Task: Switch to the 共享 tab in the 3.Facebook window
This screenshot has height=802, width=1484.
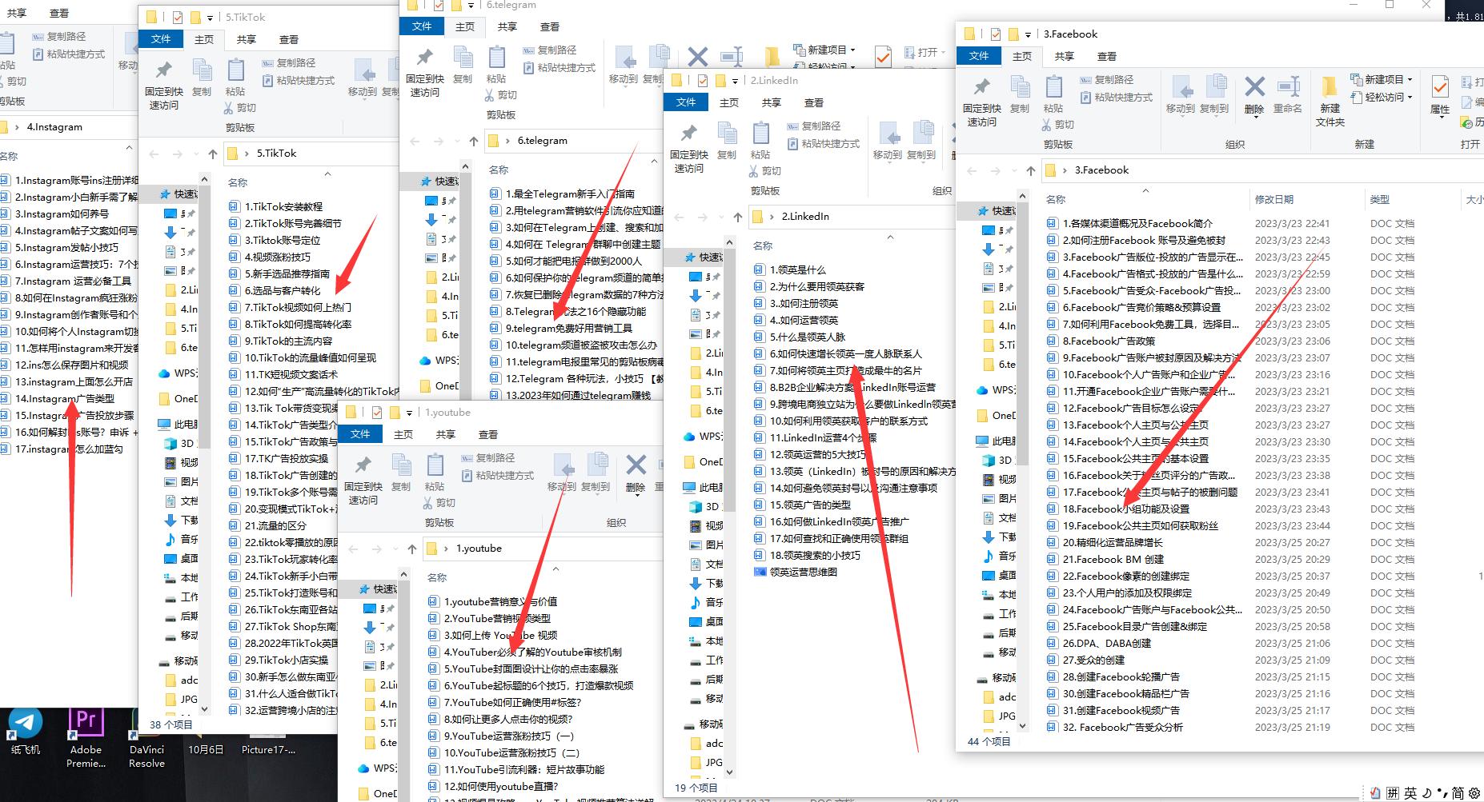Action: [1064, 57]
